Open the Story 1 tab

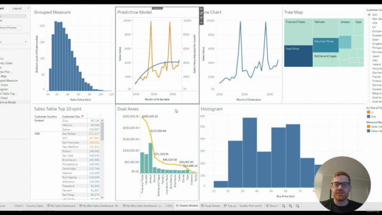click(x=272, y=206)
